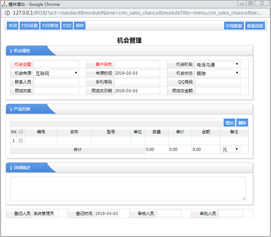Click the 关闭 toolbar button
Screen dimensions: 271x237
(13, 26)
